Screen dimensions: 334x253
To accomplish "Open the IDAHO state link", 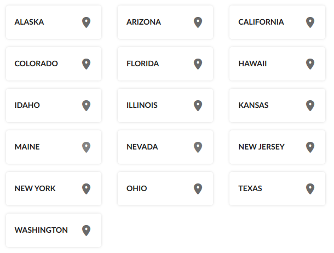I will pos(27,105).
